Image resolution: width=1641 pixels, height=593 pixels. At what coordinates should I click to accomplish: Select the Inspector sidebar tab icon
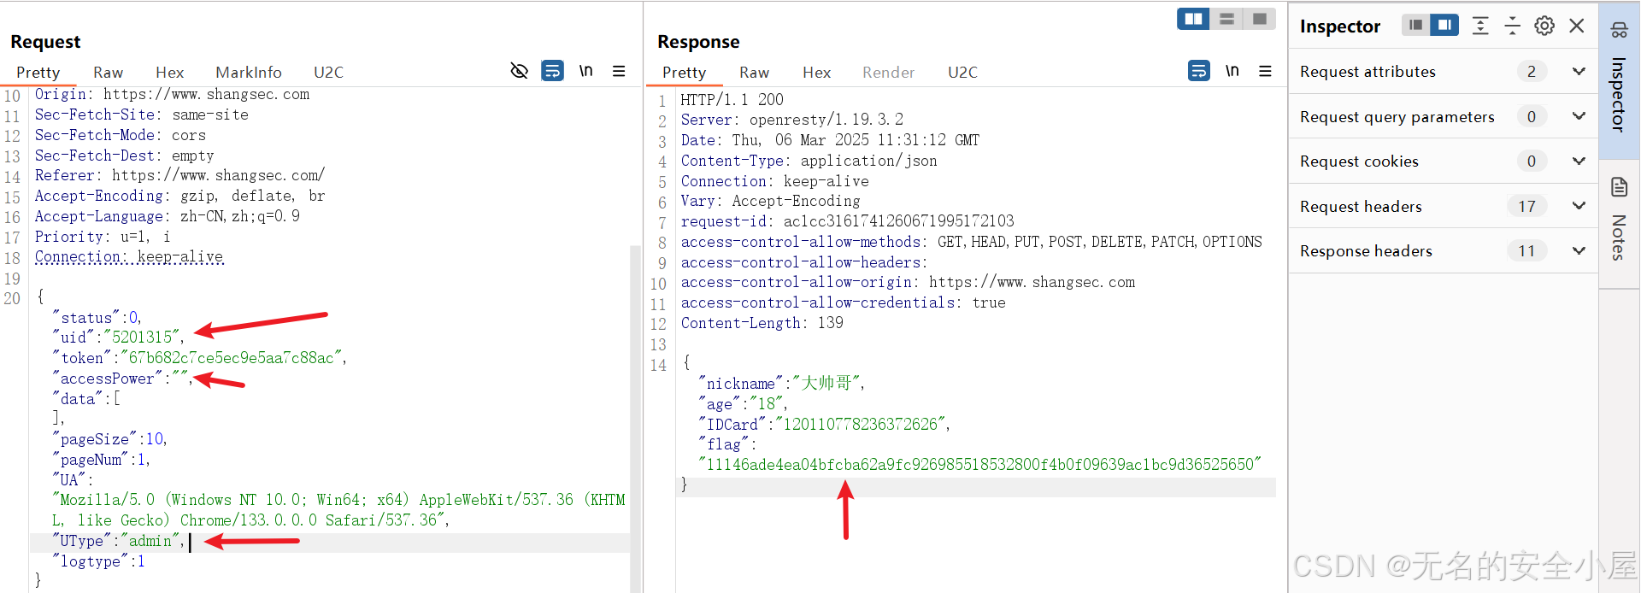1620,31
